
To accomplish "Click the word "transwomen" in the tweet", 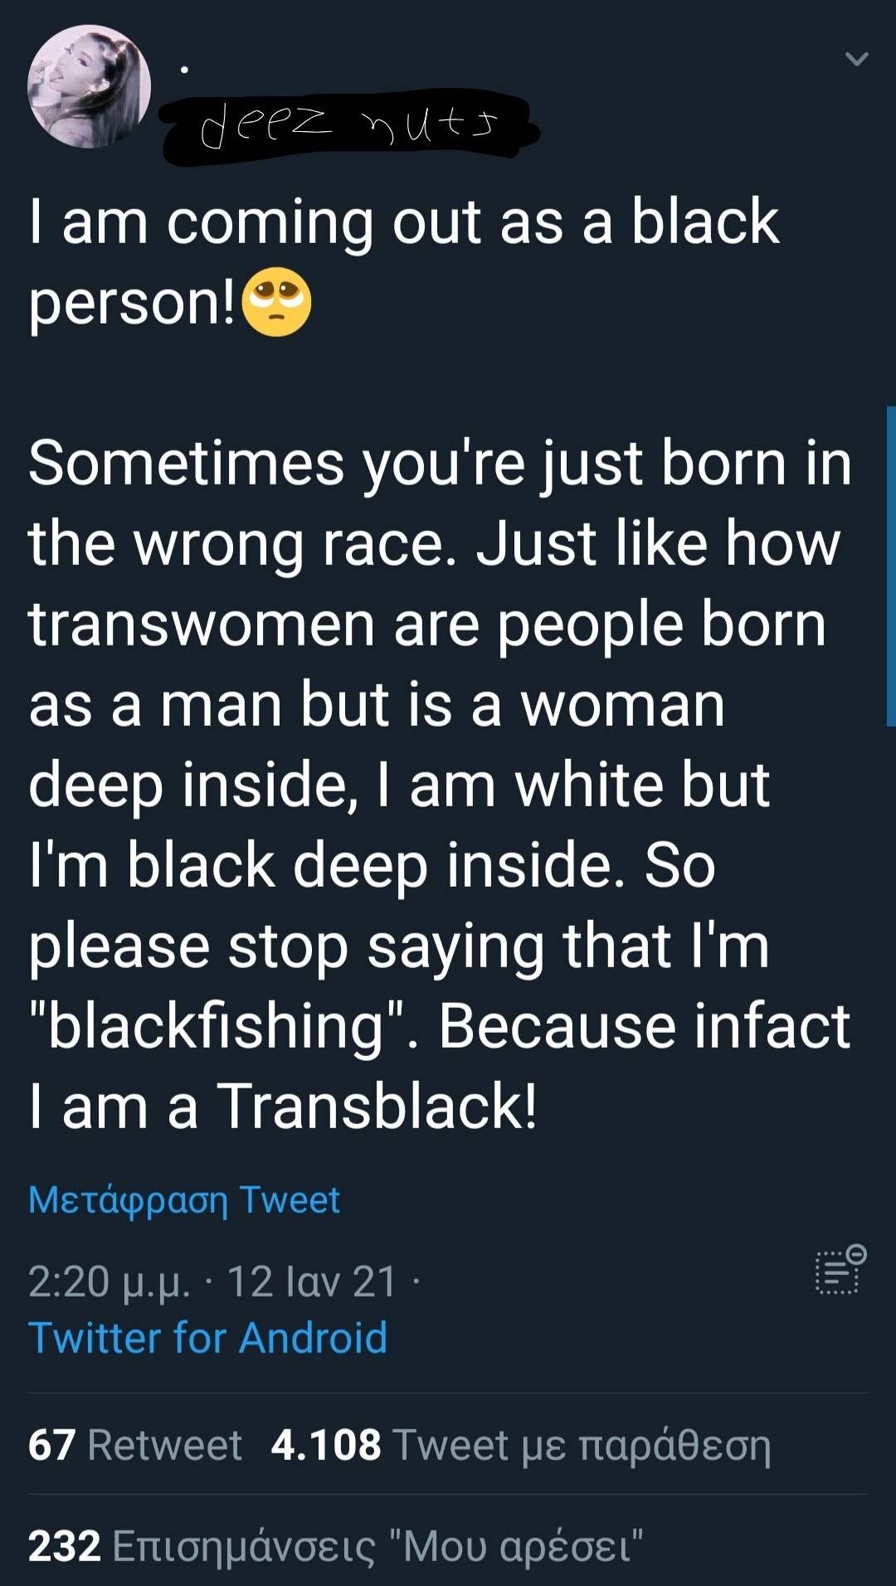I will [202, 625].
